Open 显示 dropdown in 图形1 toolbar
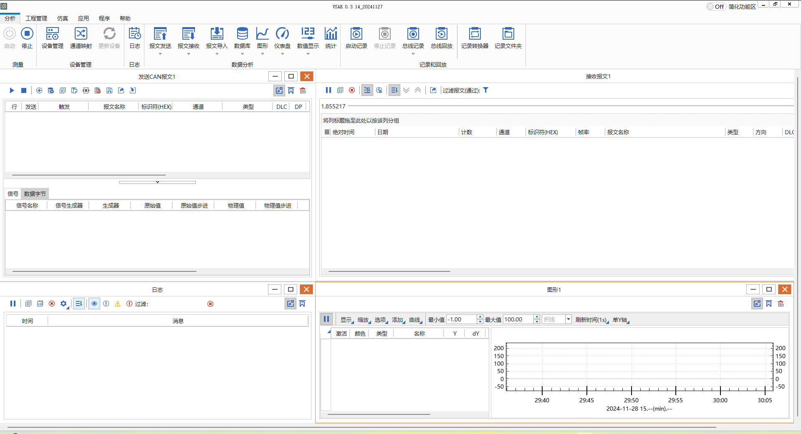801x434 pixels. click(x=347, y=320)
